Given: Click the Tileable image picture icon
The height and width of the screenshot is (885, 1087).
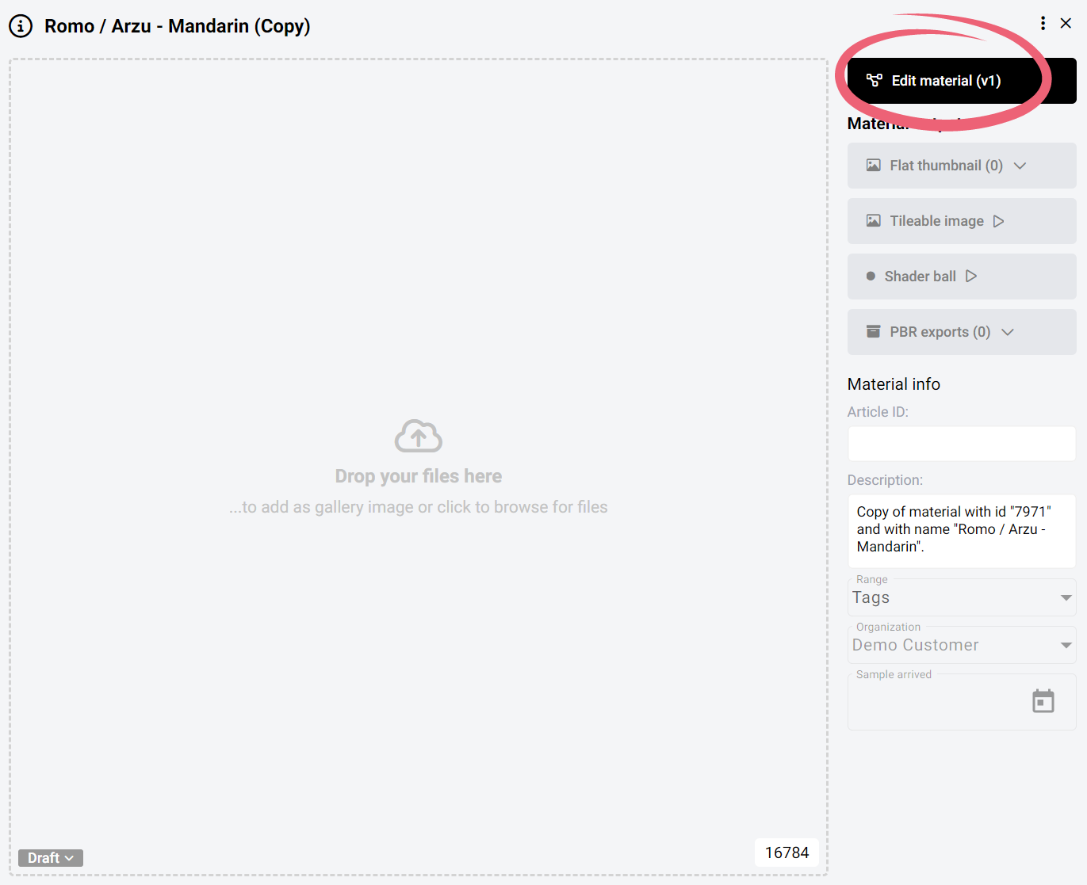Looking at the screenshot, I should click(x=873, y=221).
